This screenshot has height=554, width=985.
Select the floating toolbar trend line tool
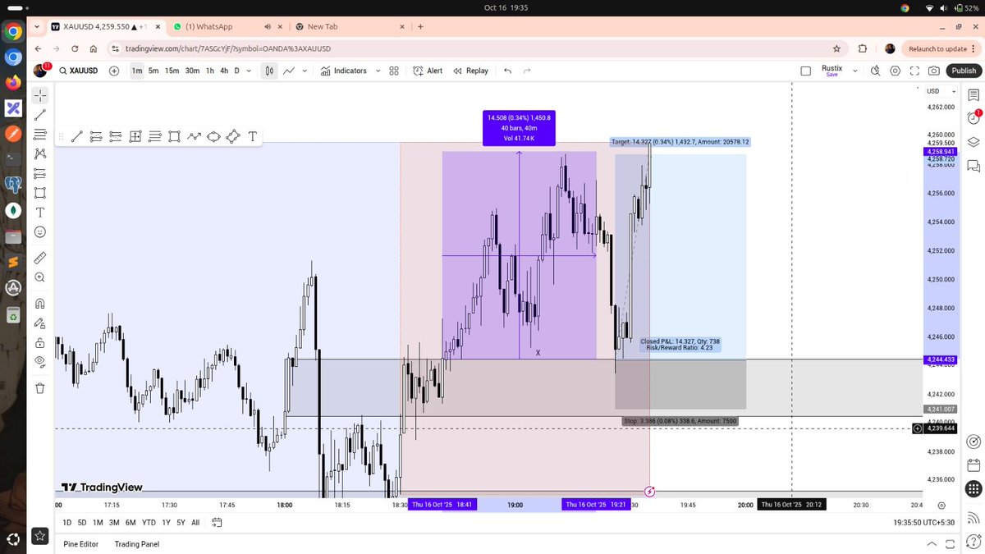[x=76, y=137]
